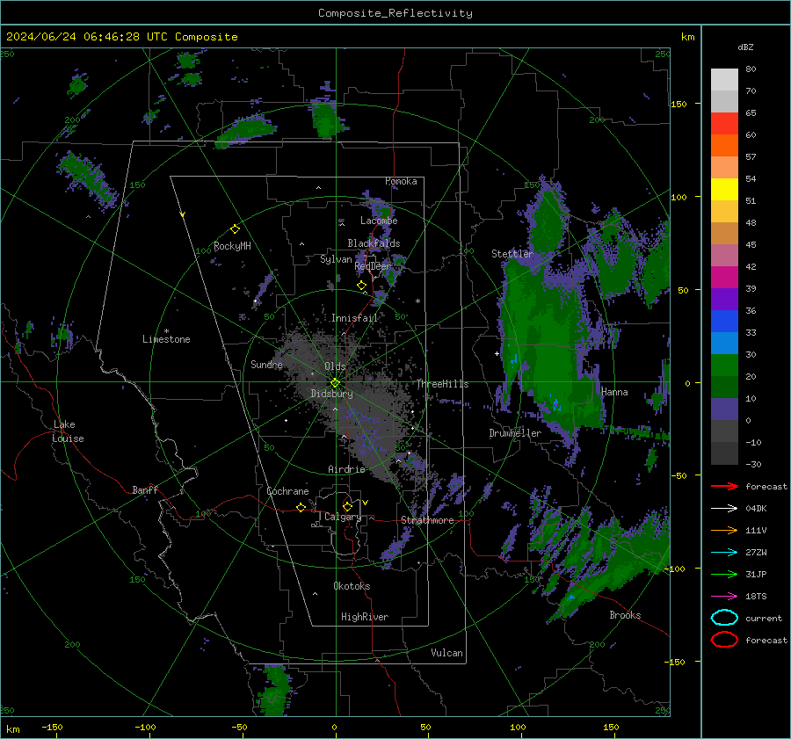791x739 pixels.
Task: Choose the green 31JP arrow in legend
Action: point(724,574)
